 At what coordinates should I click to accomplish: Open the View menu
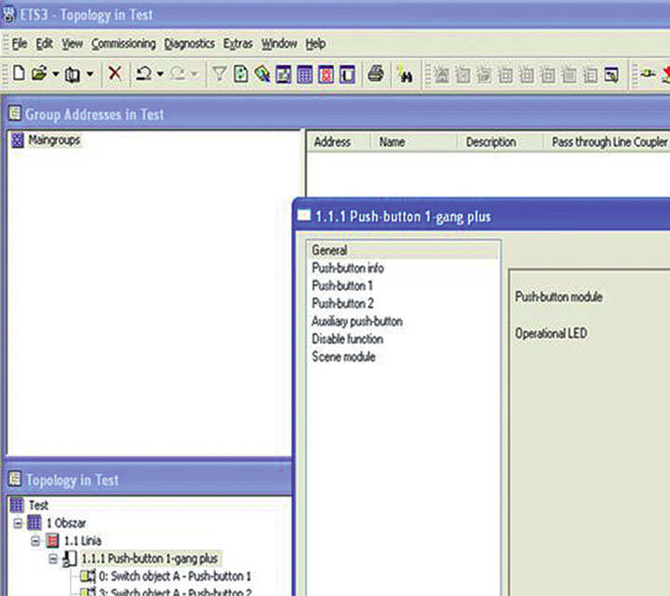coord(73,44)
